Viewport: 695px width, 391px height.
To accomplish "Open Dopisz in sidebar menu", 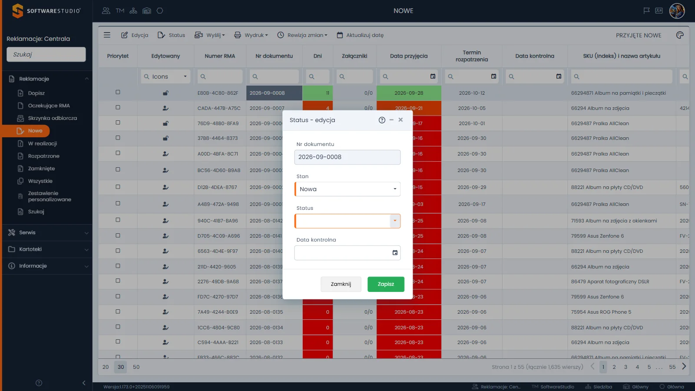I will (36, 93).
